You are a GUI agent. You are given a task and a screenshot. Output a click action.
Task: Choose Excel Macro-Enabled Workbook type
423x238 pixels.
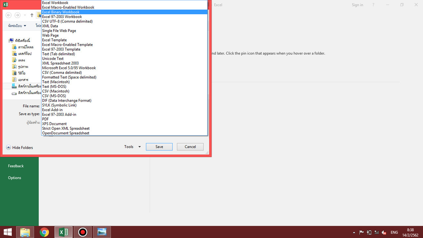click(x=125, y=7)
